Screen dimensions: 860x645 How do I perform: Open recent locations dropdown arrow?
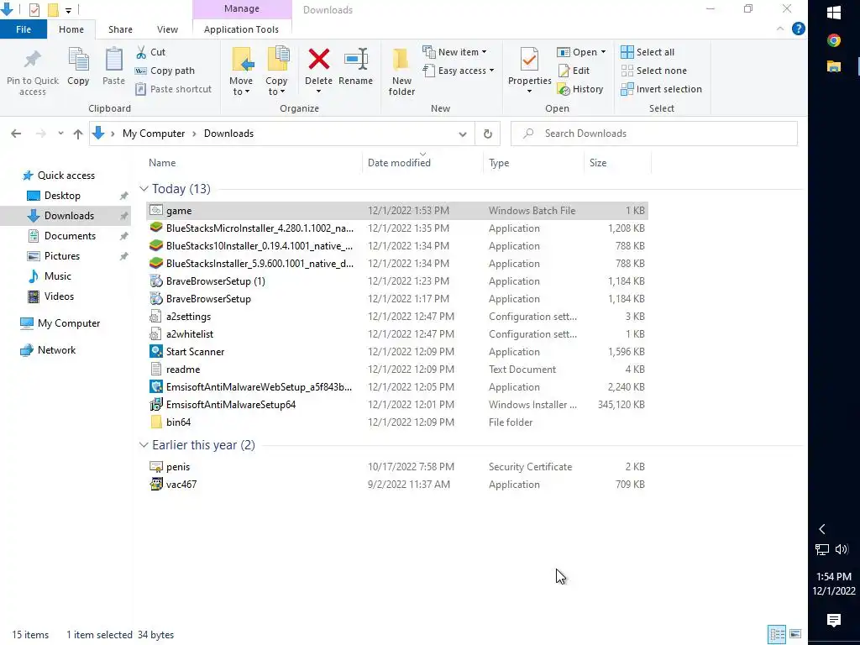point(60,134)
